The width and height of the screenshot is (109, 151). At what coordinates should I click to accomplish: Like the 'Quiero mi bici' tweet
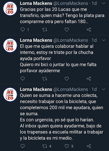67,79
